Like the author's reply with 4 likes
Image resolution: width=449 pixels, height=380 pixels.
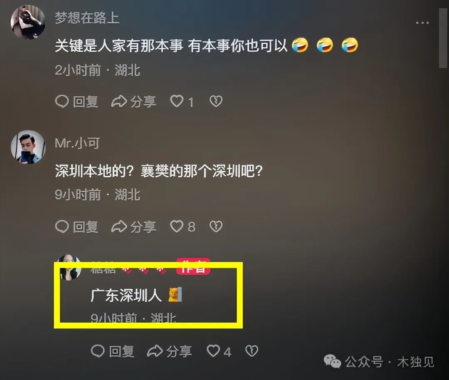pyautogui.click(x=219, y=351)
